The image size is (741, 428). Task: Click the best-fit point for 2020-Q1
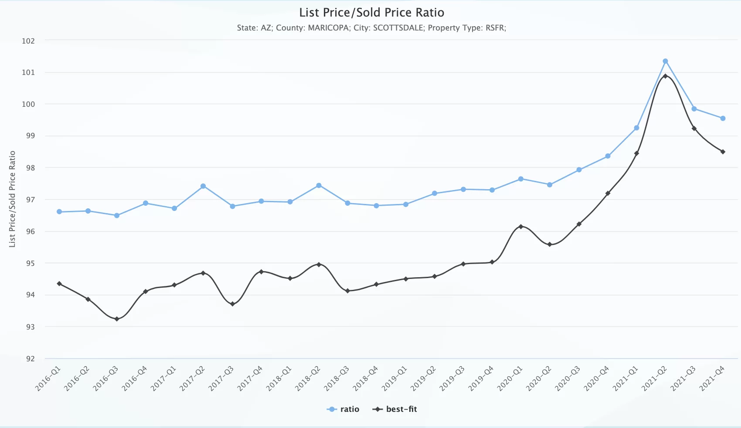point(521,227)
